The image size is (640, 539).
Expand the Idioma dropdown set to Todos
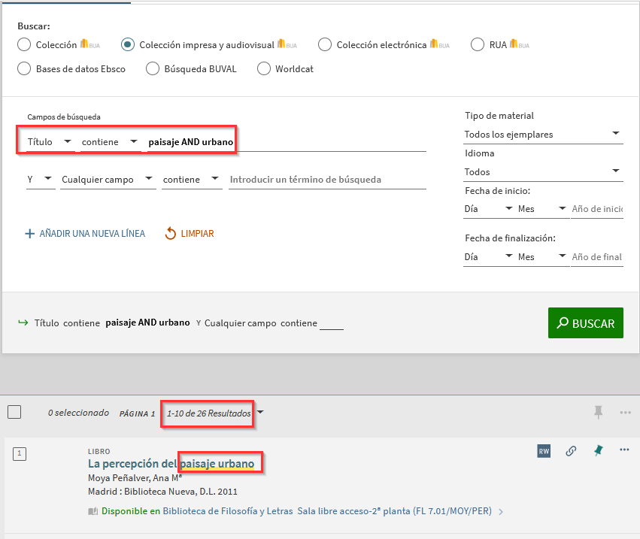543,172
